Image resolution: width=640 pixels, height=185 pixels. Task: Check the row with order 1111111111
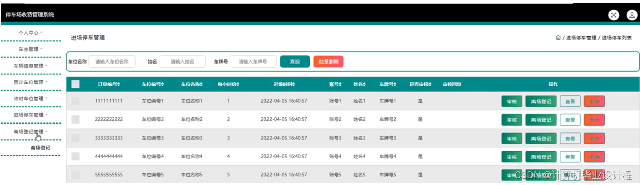[x=75, y=101]
